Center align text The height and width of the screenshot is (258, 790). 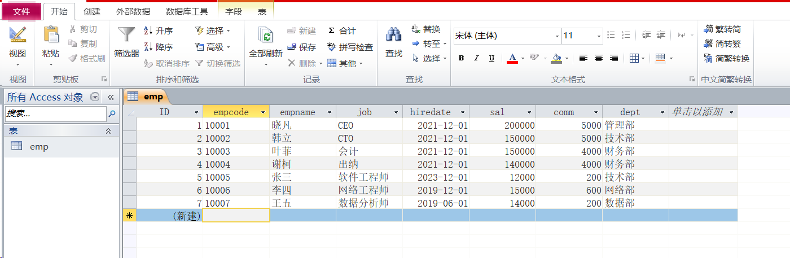(599, 58)
